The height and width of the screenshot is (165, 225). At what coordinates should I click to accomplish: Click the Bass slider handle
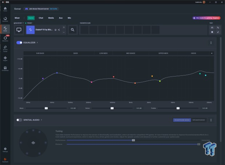(46, 108)
